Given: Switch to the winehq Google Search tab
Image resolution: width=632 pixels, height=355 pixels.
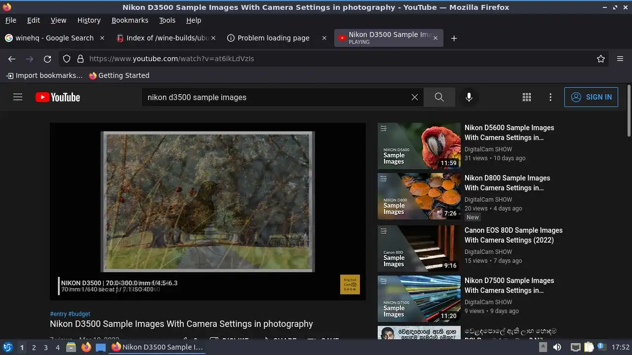Looking at the screenshot, I should tap(54, 38).
